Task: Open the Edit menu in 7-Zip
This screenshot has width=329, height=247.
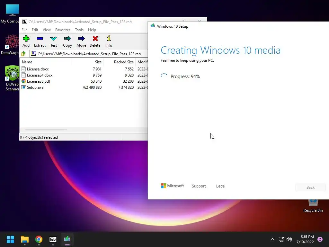Action: (35, 30)
